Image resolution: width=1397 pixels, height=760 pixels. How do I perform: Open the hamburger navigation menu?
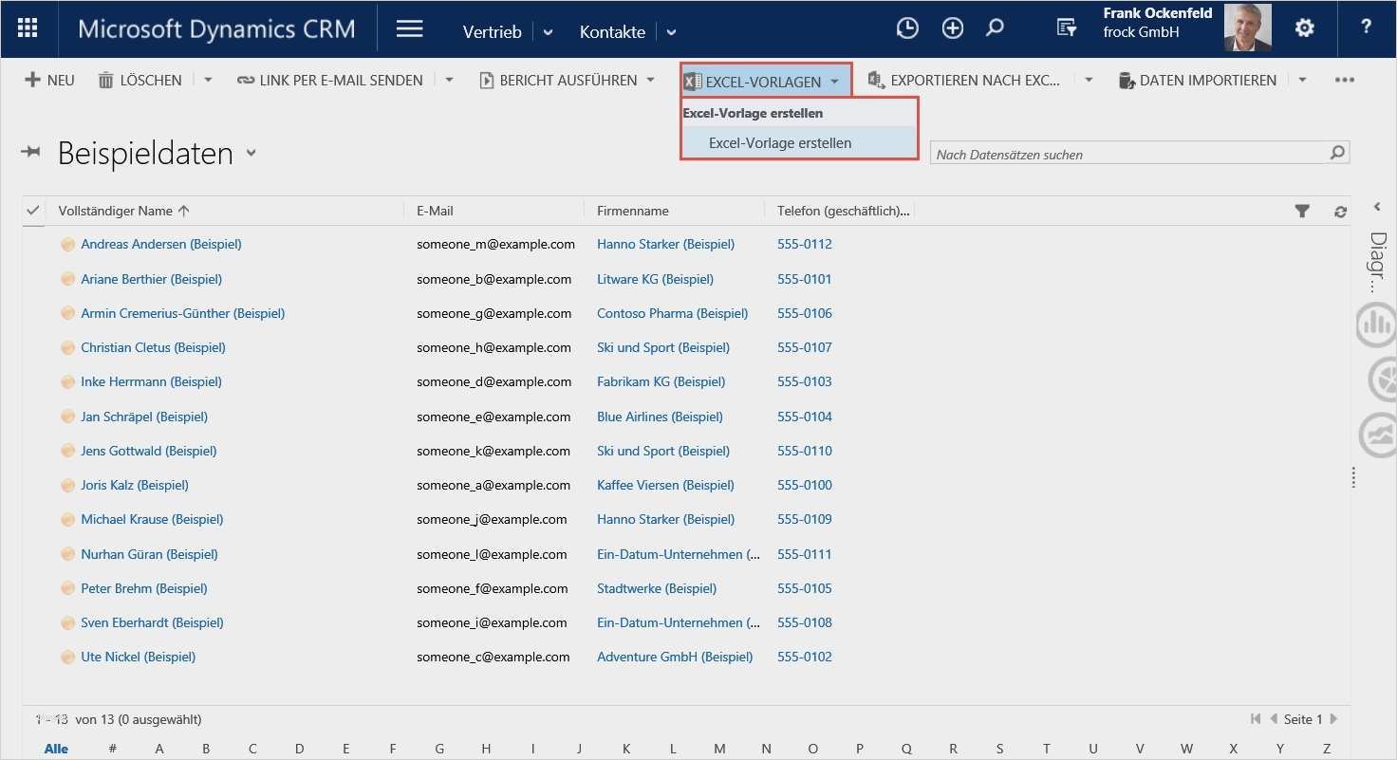(x=410, y=29)
